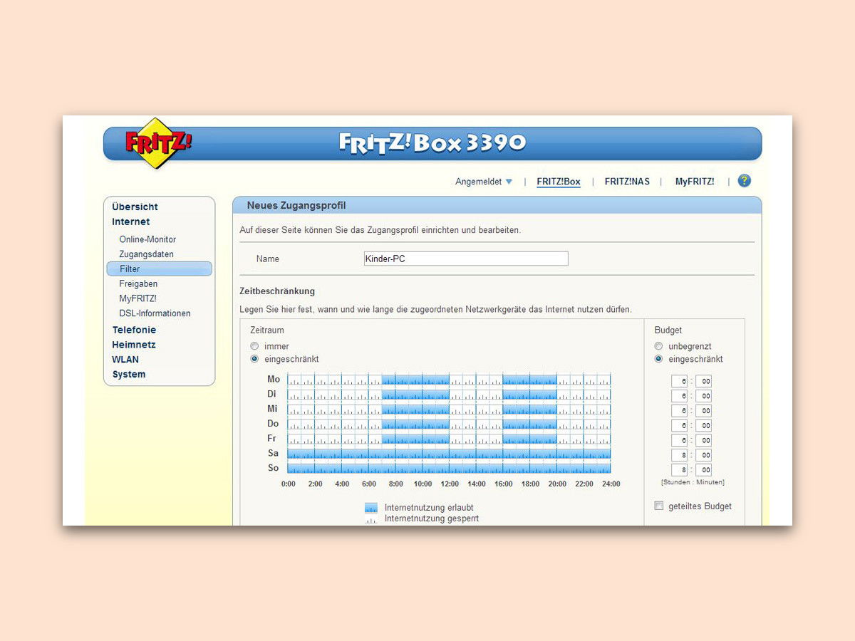The width and height of the screenshot is (855, 641).
Task: Open the MyFRITZ! top tab
Action: coord(695,182)
